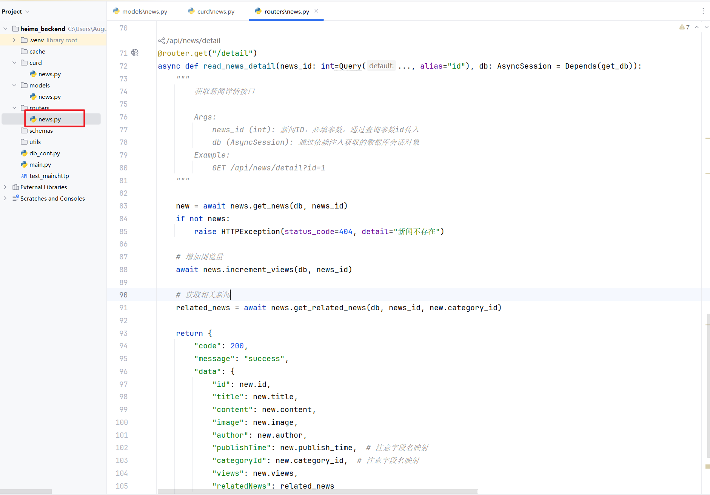The height and width of the screenshot is (495, 710).
Task: Jump to next highlighted problem arrow
Action: tap(706, 27)
